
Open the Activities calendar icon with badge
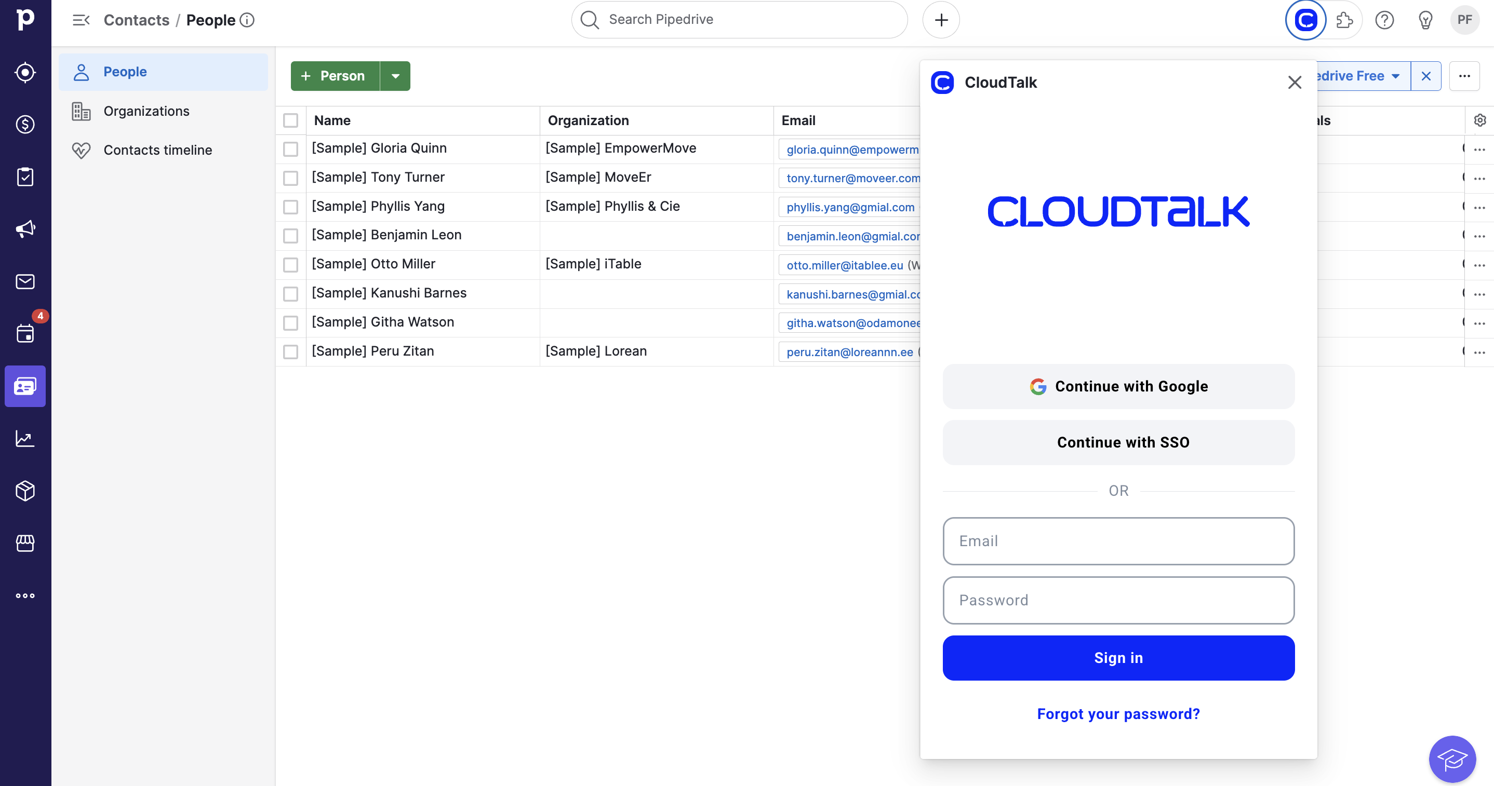tap(25, 334)
